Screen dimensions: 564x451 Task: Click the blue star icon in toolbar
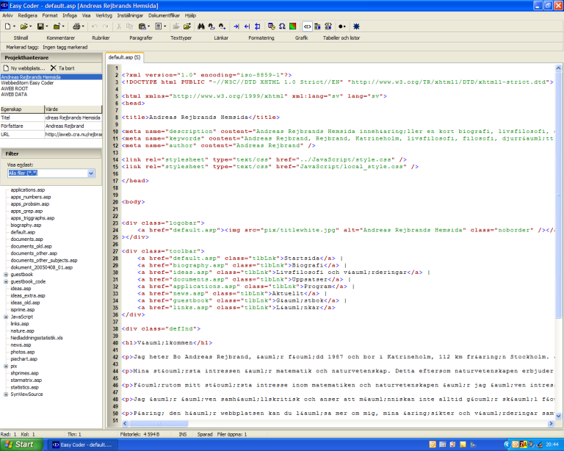356,26
